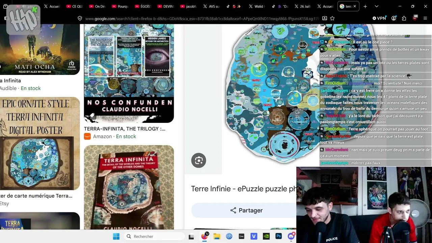
Task: Open the Live app taskbar icon
Action: click(x=241, y=236)
